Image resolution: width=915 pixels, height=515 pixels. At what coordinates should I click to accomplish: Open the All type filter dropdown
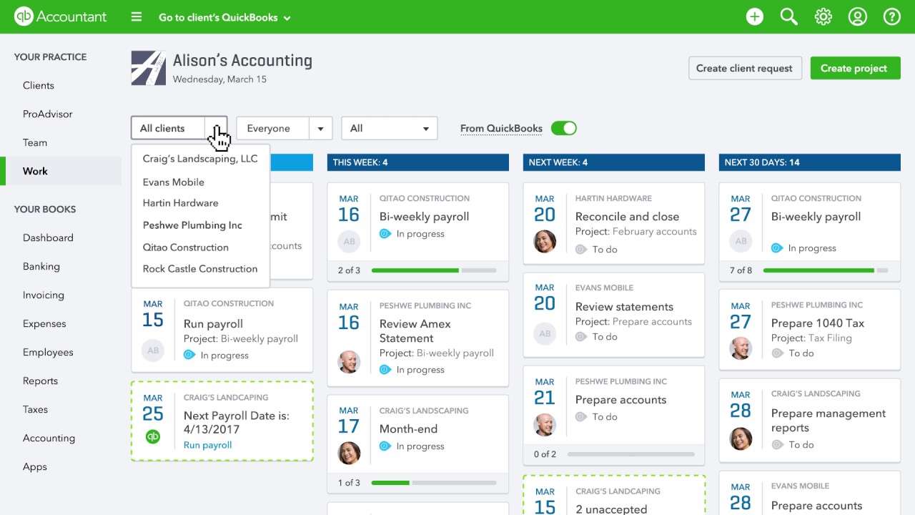pos(390,128)
